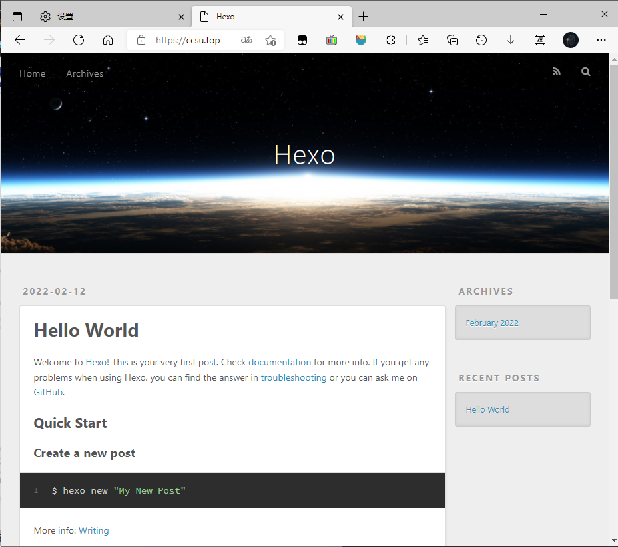Open the Hello World post title
The height and width of the screenshot is (547, 618).
(86, 330)
